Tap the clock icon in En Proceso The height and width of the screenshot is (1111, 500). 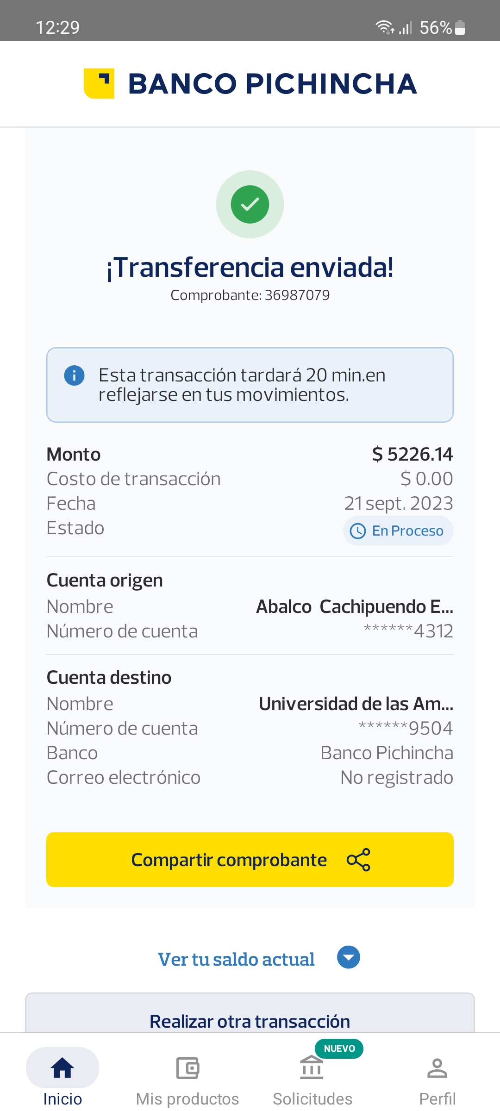point(358,531)
